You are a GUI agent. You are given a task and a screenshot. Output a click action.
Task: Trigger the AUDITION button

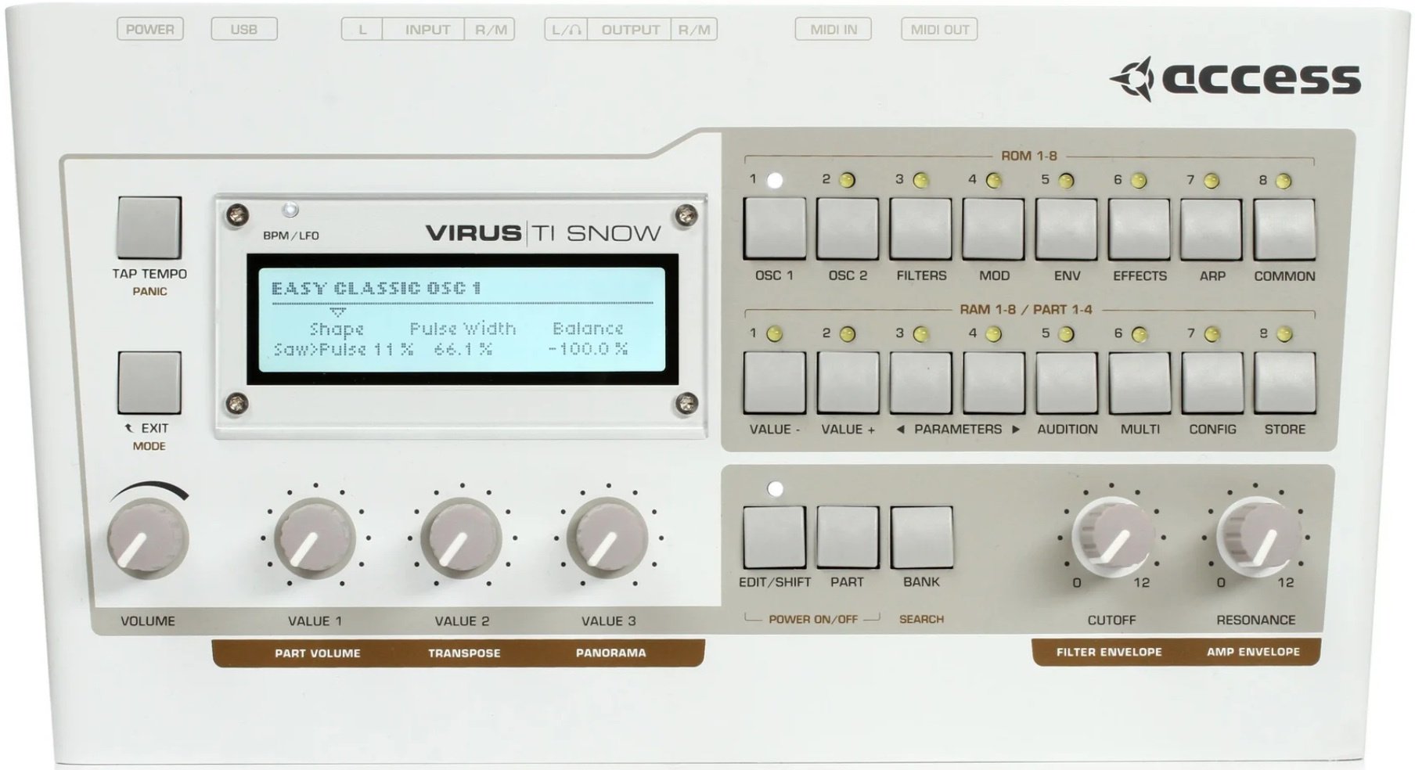[1066, 382]
